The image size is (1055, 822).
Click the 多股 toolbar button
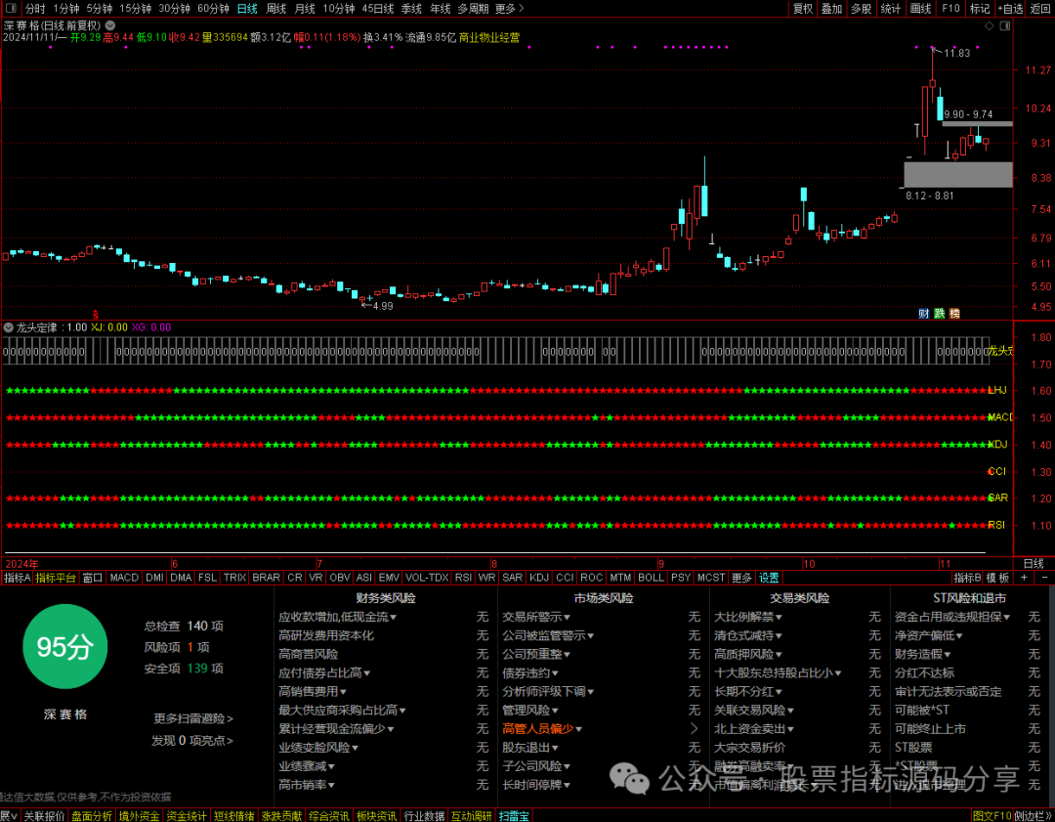(862, 9)
